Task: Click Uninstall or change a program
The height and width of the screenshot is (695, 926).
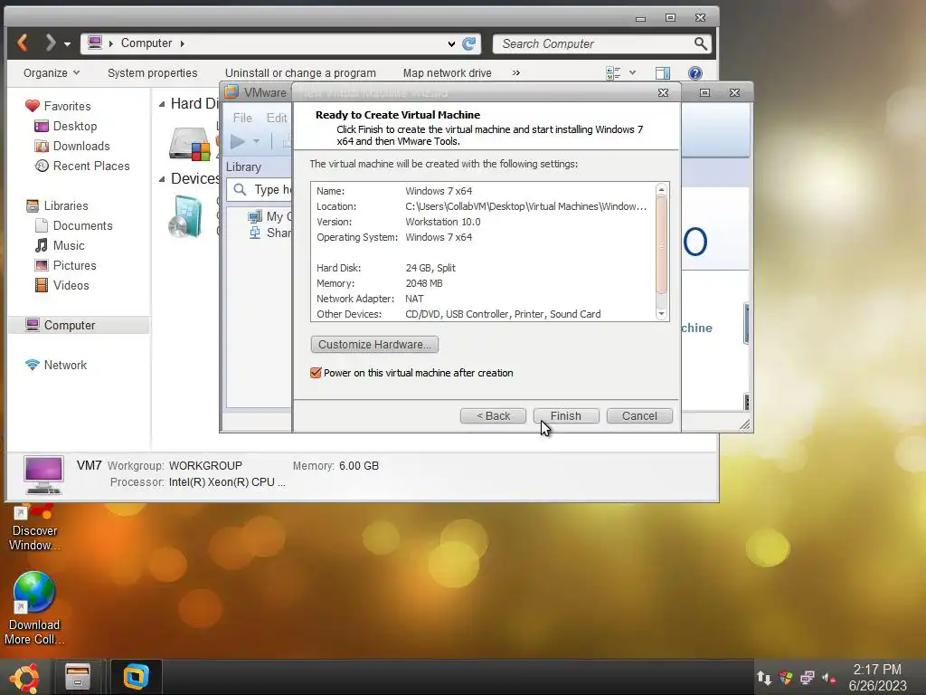Action: 300,73
